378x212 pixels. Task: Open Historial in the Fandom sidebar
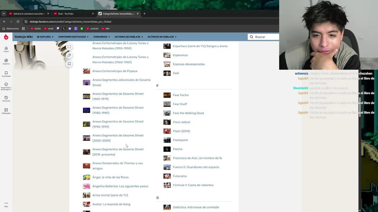pyautogui.click(x=6, y=99)
